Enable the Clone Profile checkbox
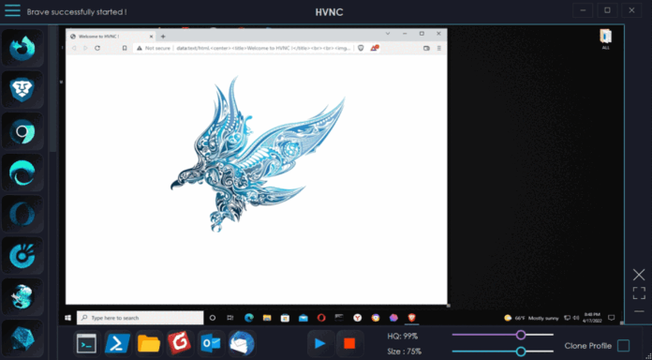The image size is (652, 360). click(623, 345)
